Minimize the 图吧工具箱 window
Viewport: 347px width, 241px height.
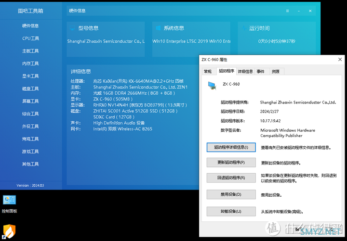pos(299,11)
